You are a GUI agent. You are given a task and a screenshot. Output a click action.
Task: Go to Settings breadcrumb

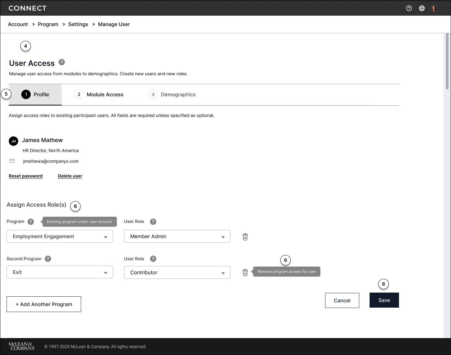tap(78, 24)
